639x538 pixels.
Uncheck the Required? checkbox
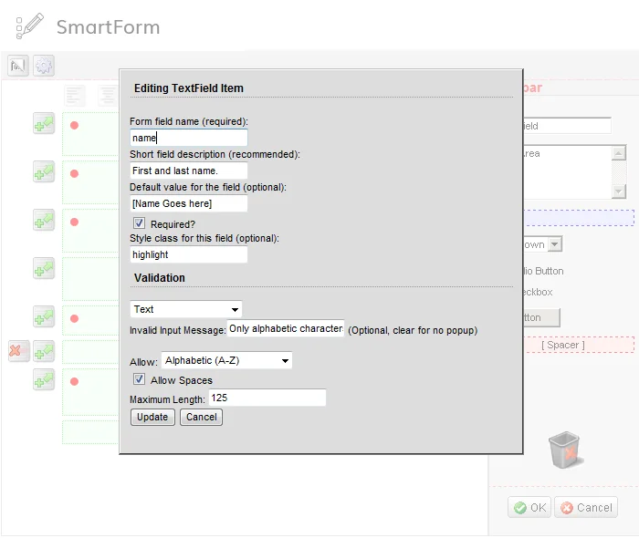pyautogui.click(x=139, y=223)
